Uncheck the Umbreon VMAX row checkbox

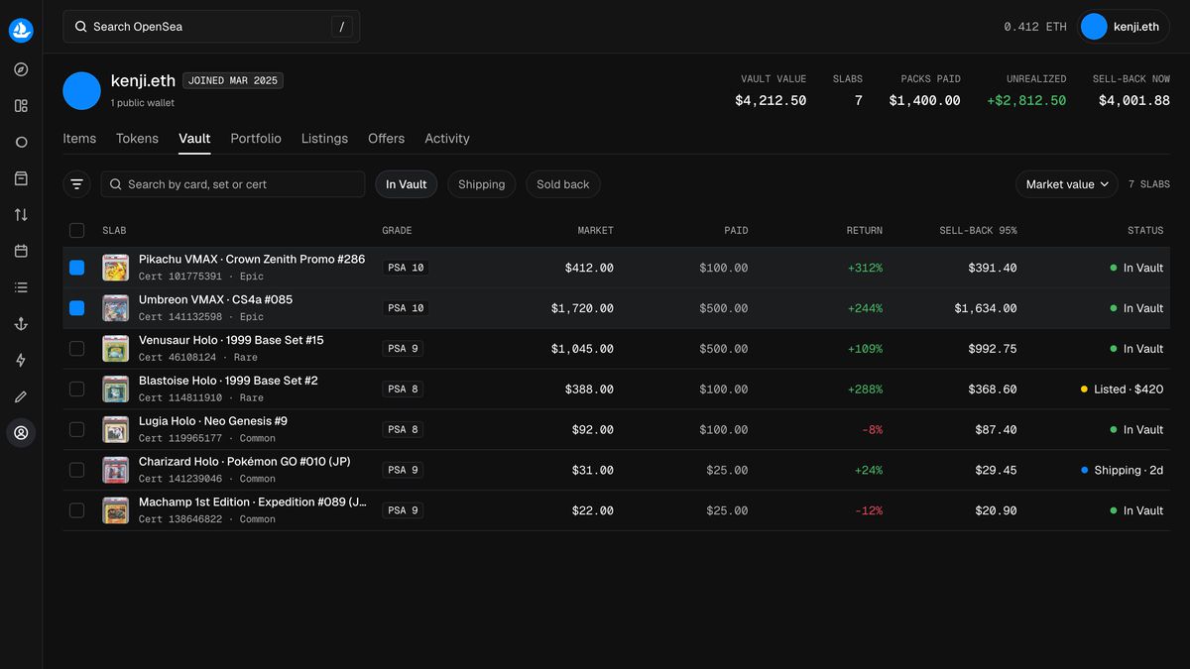coord(76,308)
